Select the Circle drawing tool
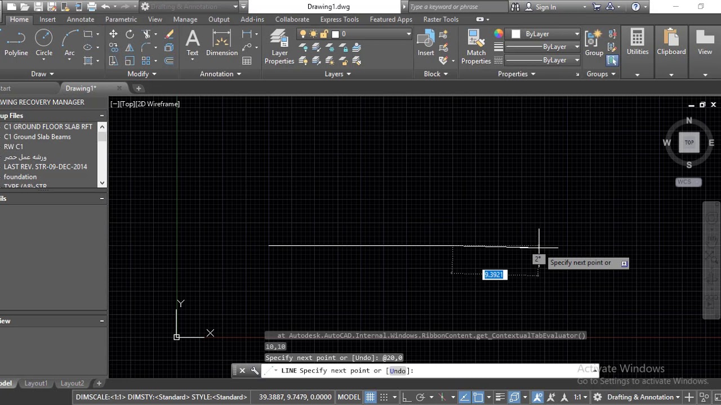 [44, 43]
